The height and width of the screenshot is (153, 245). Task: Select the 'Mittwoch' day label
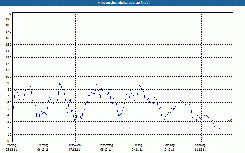coord(75,145)
